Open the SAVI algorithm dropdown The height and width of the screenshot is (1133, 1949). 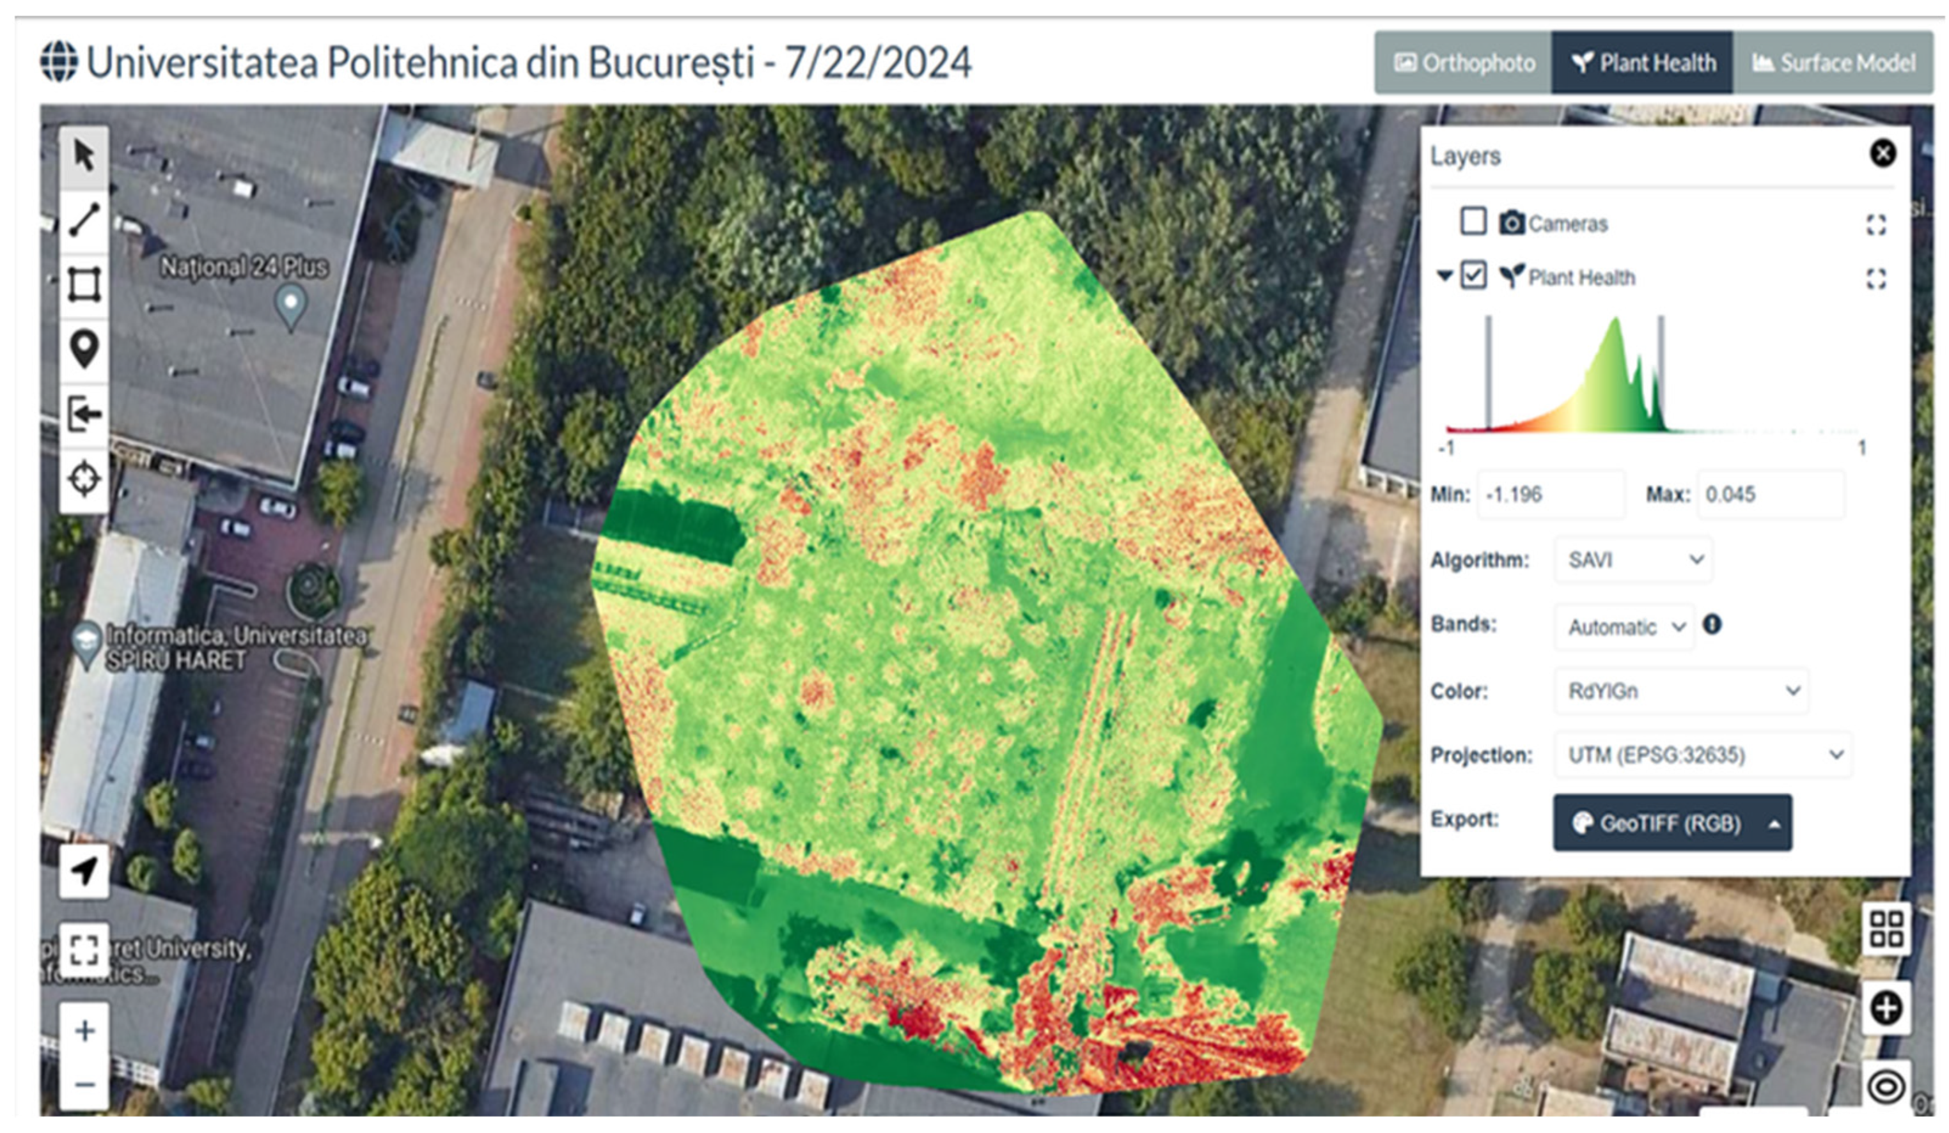[1634, 560]
